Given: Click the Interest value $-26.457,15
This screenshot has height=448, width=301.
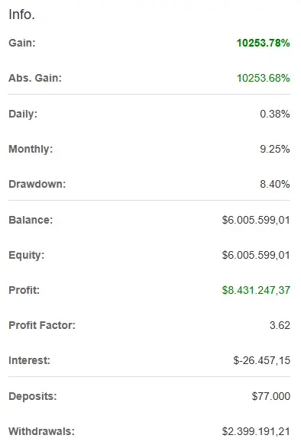Looking at the screenshot, I should 262,360.
